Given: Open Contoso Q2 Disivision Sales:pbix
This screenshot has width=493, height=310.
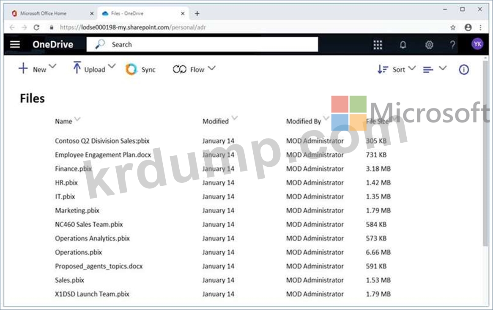Looking at the screenshot, I should pos(102,141).
